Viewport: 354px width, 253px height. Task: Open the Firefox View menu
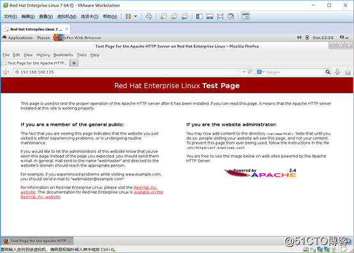point(28,55)
